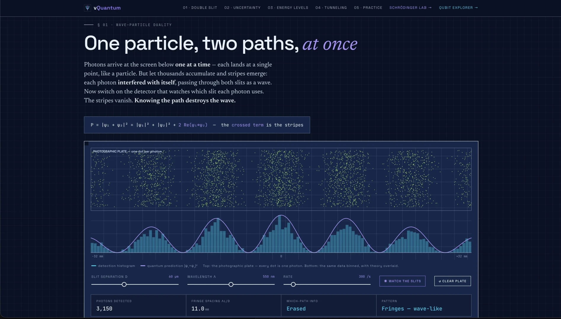Click the photons detected value 3,150

click(104, 309)
